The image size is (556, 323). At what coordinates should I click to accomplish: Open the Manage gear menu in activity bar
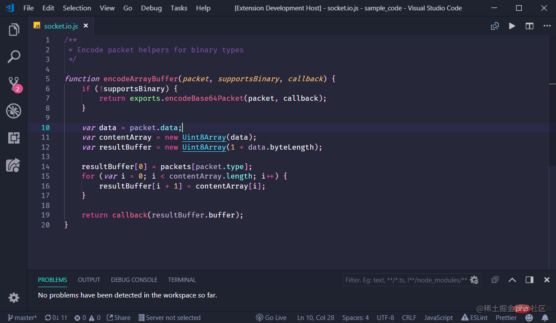click(14, 297)
